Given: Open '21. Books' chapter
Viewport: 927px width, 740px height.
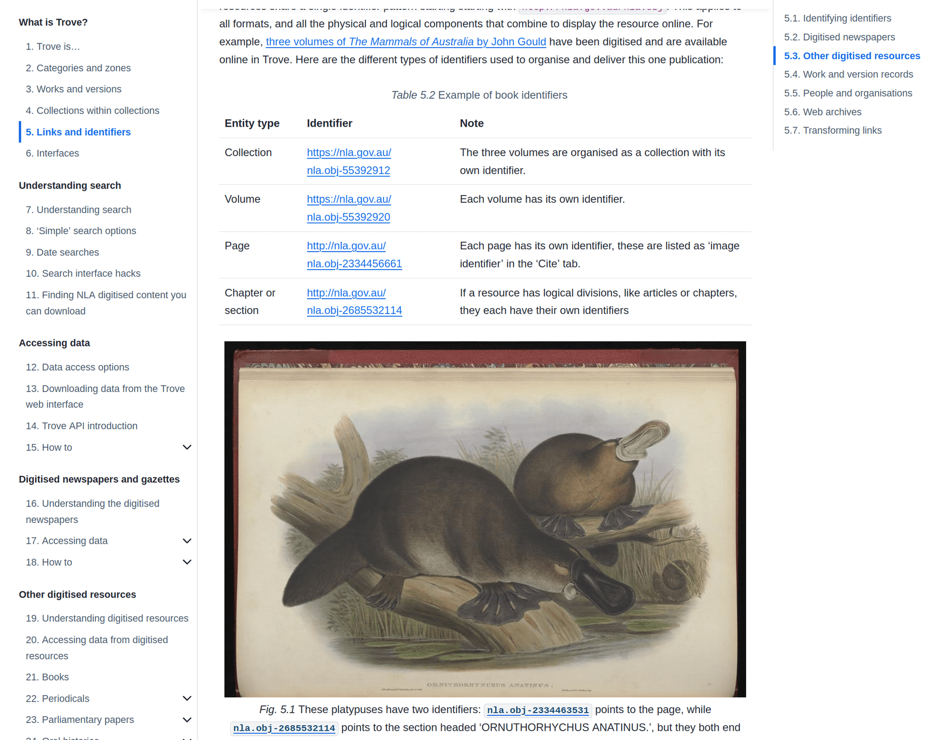Looking at the screenshot, I should coord(47,677).
